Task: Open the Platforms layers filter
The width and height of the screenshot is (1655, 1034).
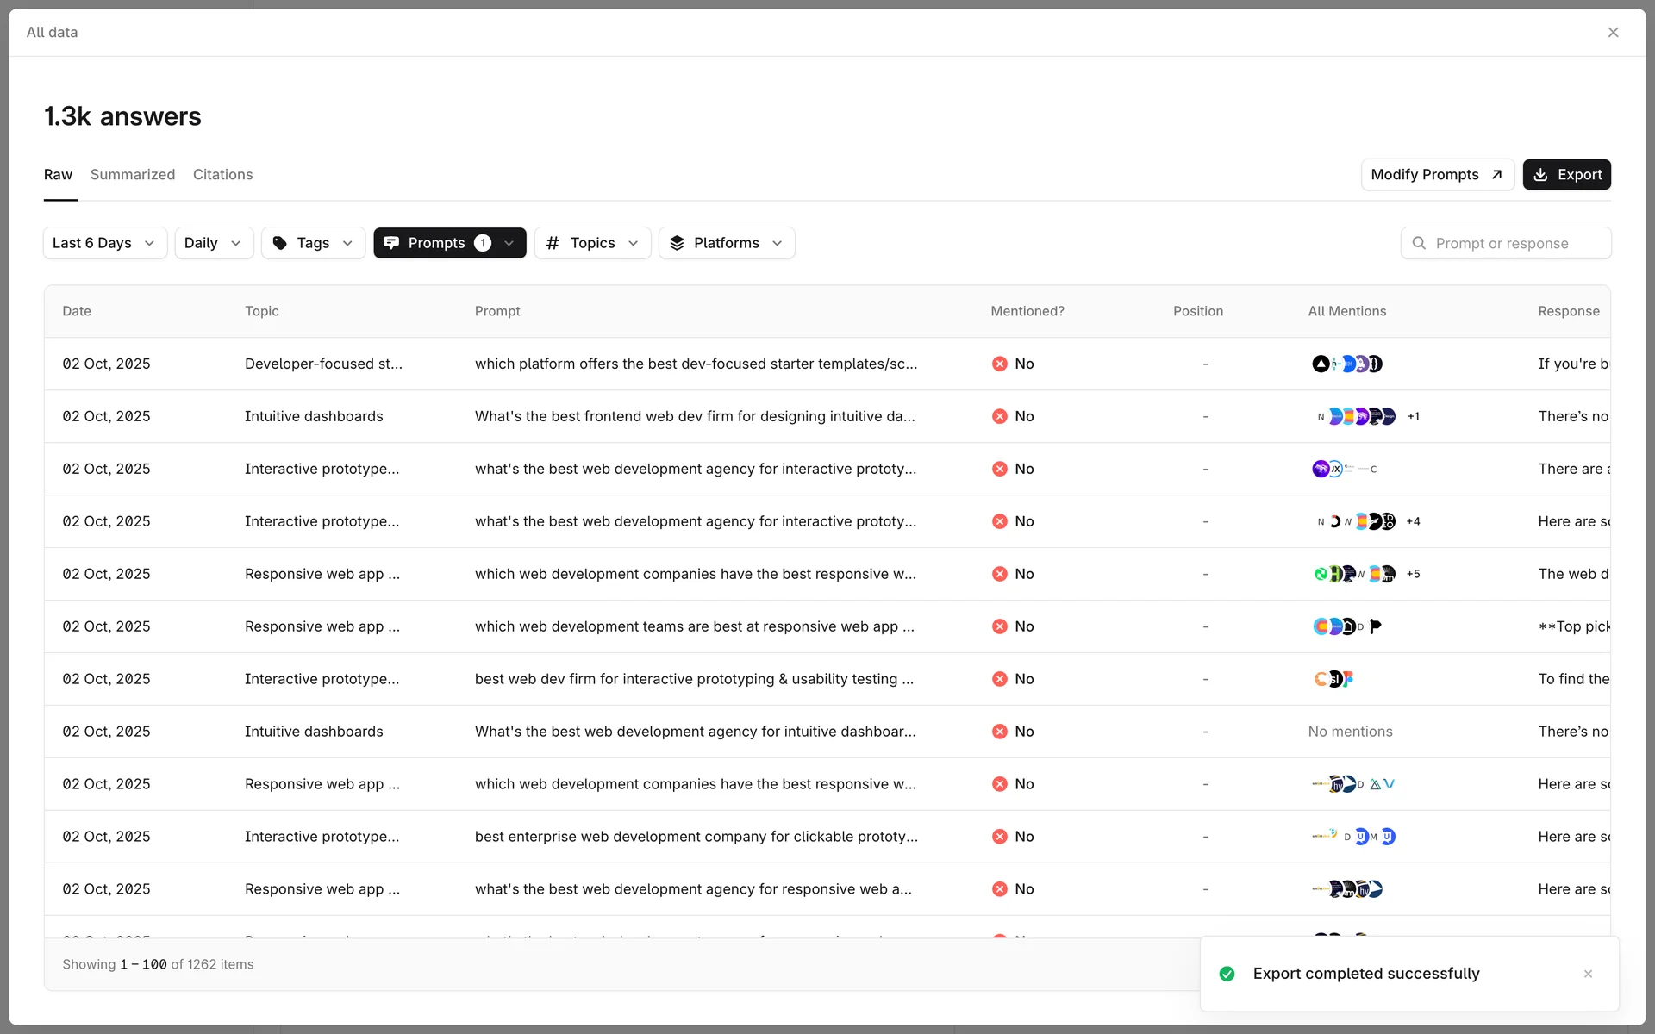Action: tap(726, 243)
